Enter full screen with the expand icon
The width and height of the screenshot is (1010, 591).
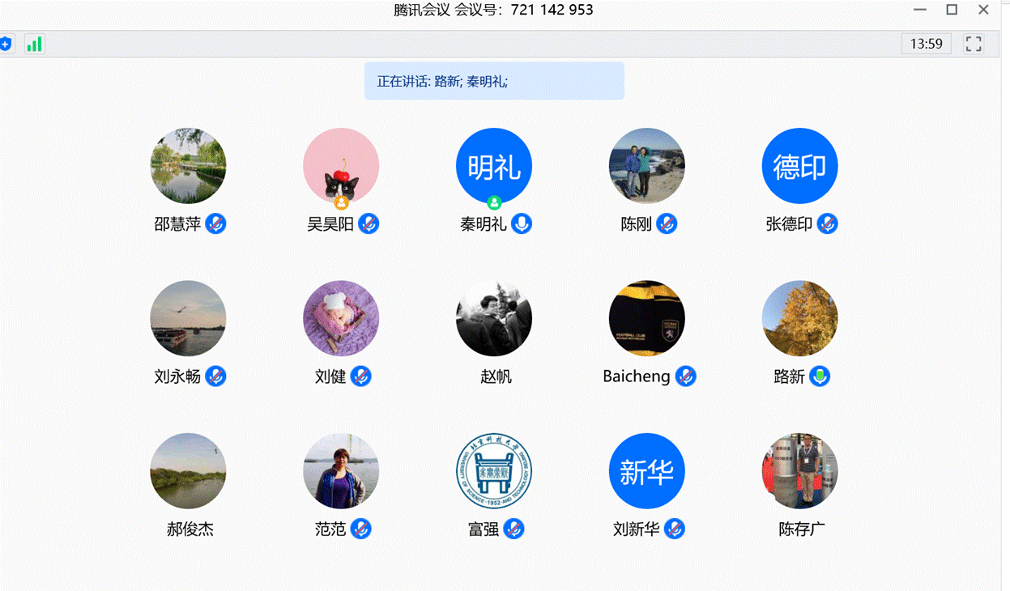coord(974,45)
